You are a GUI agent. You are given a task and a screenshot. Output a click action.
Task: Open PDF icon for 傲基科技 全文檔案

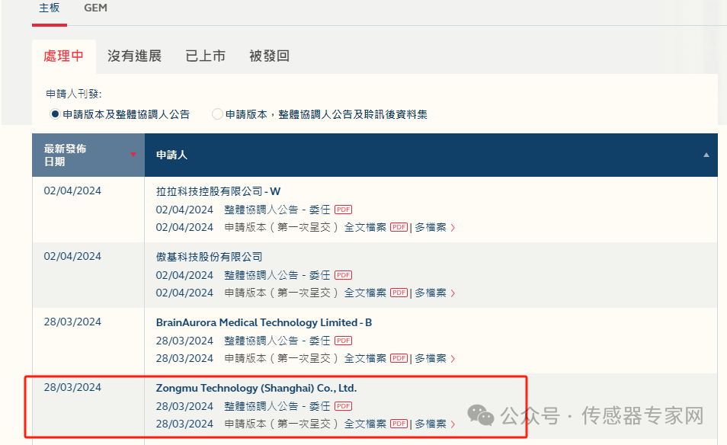(x=399, y=293)
